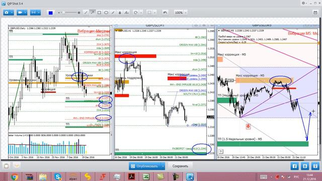Click the crop frame tool icon
Image resolution: width=322 pixels, height=181 pixels.
tap(149, 13)
